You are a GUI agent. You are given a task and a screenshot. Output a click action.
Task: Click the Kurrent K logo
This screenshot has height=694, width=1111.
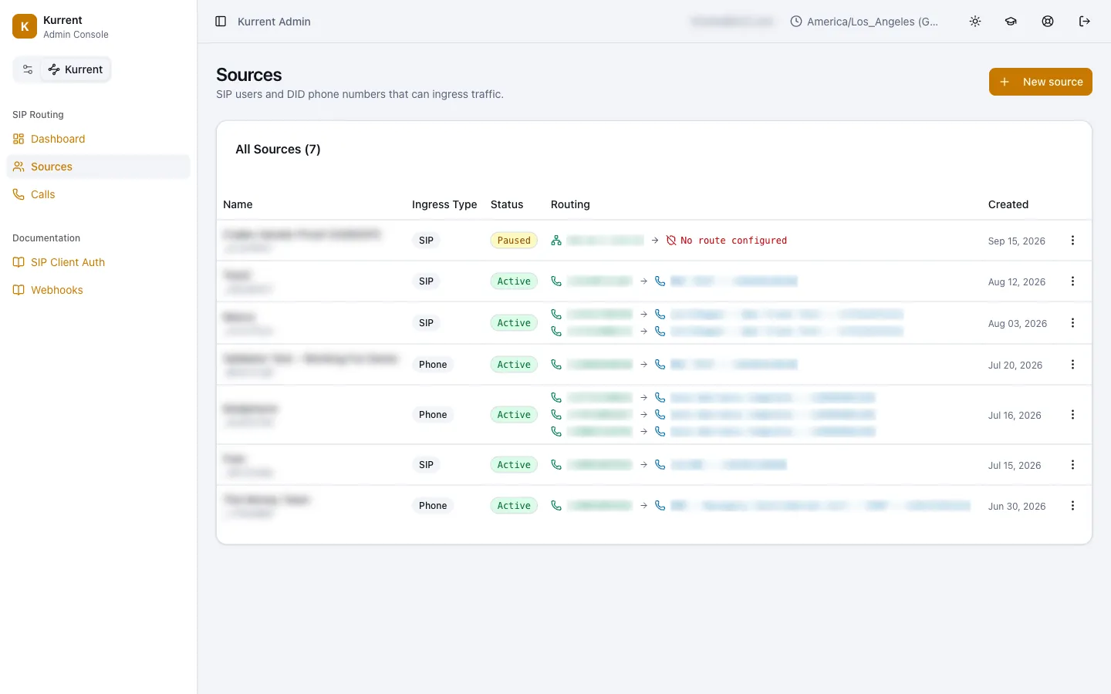pyautogui.click(x=25, y=26)
